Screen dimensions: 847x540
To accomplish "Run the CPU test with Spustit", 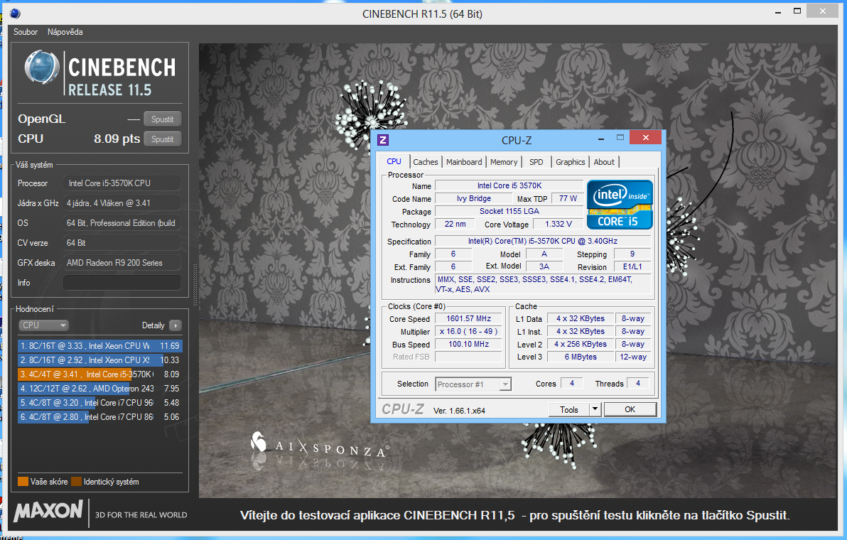I will click(162, 139).
